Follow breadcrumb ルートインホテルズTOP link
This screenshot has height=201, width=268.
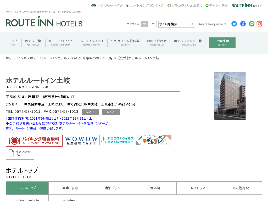coord(41,58)
